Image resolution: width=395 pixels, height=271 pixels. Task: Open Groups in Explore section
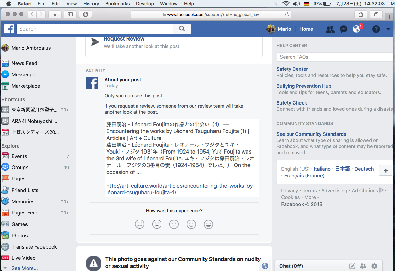[20, 168]
